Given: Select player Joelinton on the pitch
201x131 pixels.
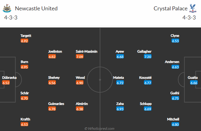Looking at the screenshot, I should point(55,51).
